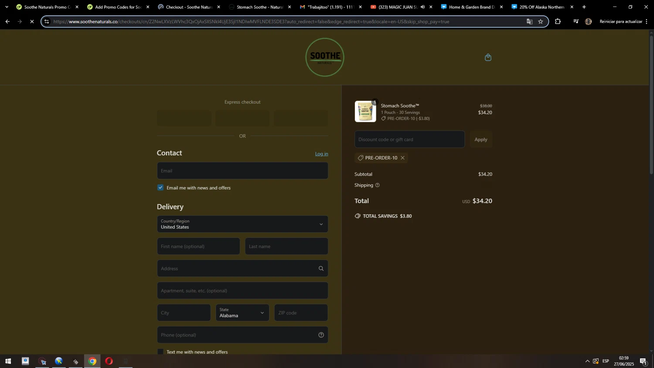The image size is (654, 368).
Task: Open the phone number help icon
Action: [x=321, y=335]
